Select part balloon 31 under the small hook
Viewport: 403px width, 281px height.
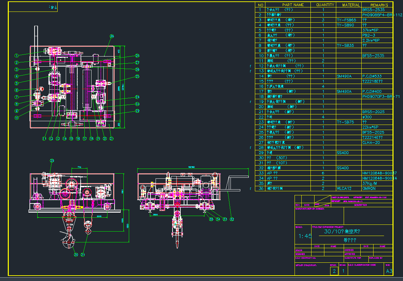[x=82, y=255]
